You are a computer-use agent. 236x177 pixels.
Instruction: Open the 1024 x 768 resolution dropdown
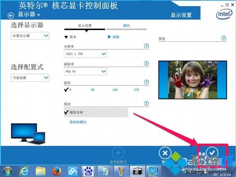point(85,54)
